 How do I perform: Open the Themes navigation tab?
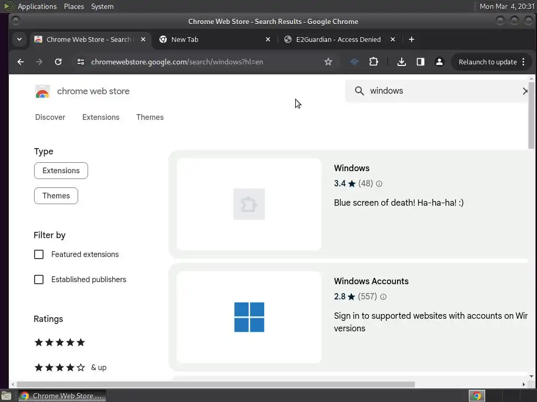[150, 117]
